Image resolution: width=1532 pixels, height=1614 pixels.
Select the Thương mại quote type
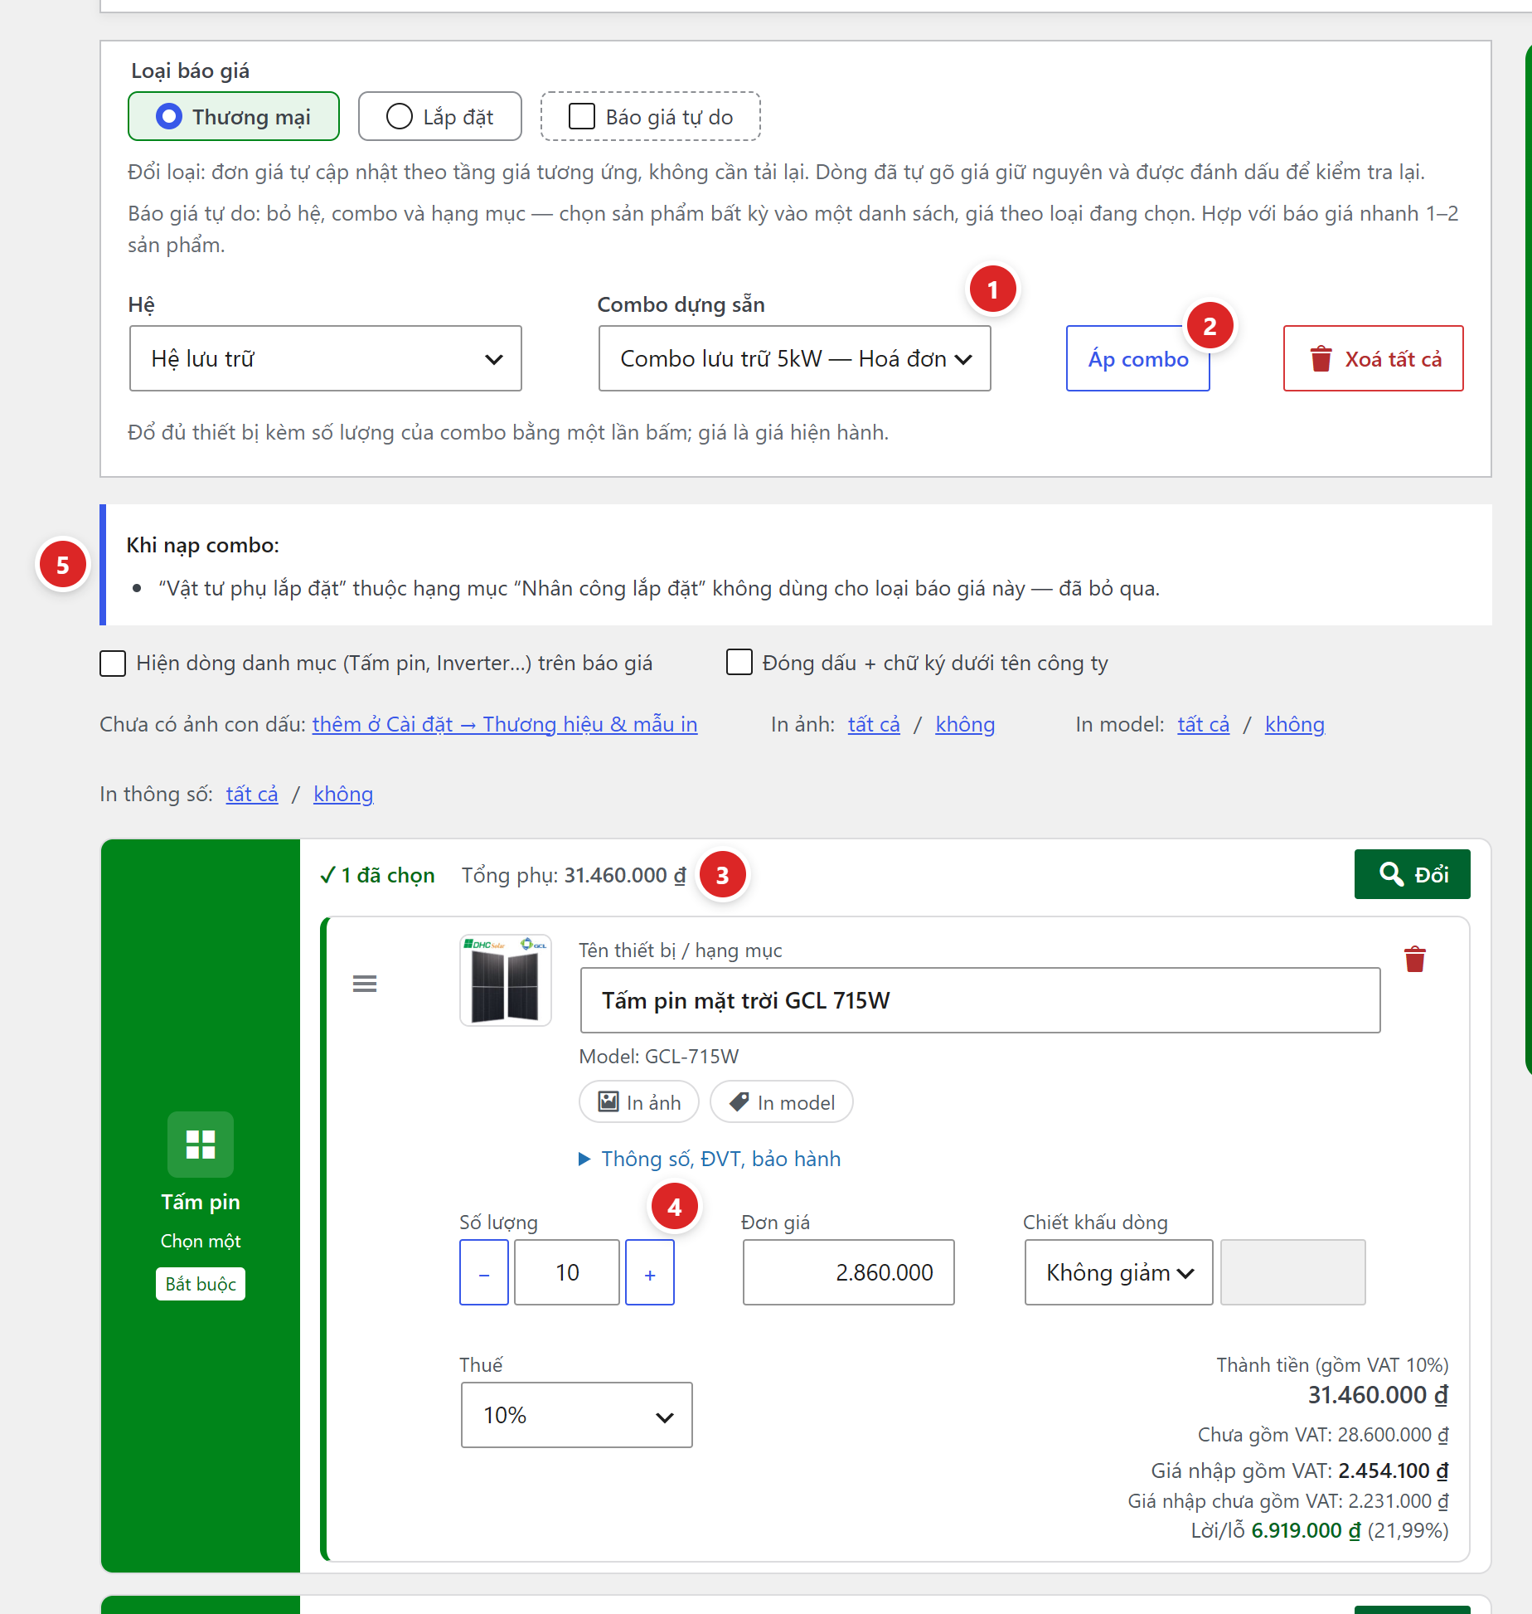(234, 116)
